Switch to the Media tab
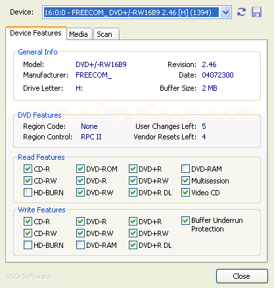Screen dimensions: 274x288 tap(79, 34)
